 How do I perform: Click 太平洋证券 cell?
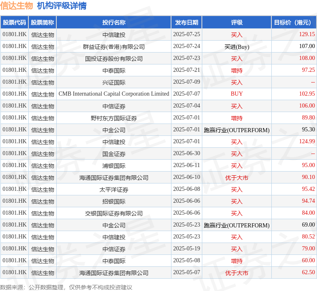[114, 190]
